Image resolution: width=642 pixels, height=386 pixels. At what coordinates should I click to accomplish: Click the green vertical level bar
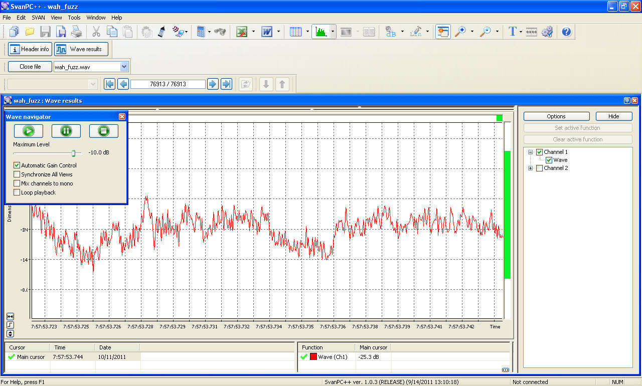[507, 215]
